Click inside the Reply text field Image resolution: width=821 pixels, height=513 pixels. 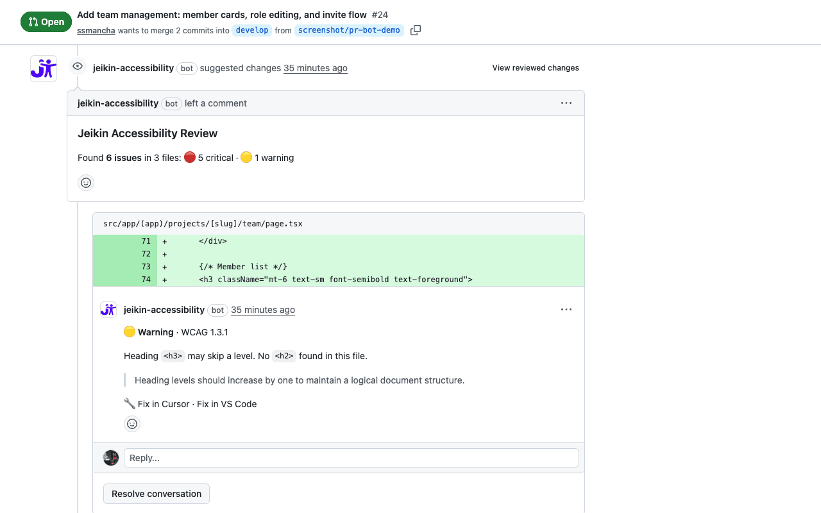click(350, 457)
